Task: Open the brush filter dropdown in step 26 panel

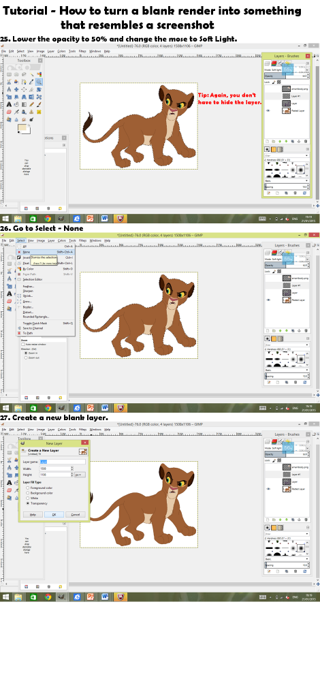Action: pos(287,345)
